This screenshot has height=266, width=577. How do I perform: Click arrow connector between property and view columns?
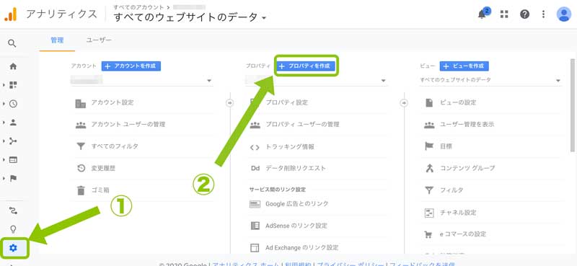(x=404, y=103)
